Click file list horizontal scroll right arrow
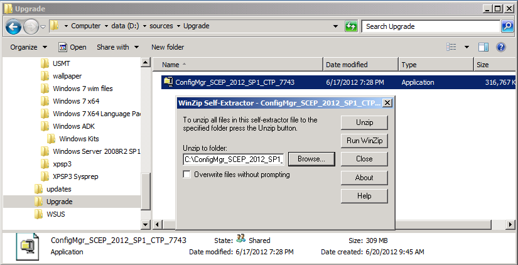 click(x=510, y=225)
